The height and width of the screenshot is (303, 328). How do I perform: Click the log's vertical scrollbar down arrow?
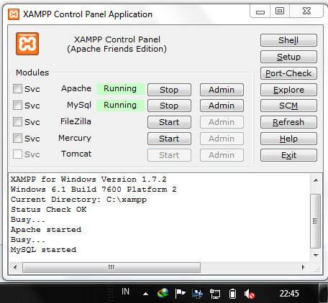(x=316, y=256)
